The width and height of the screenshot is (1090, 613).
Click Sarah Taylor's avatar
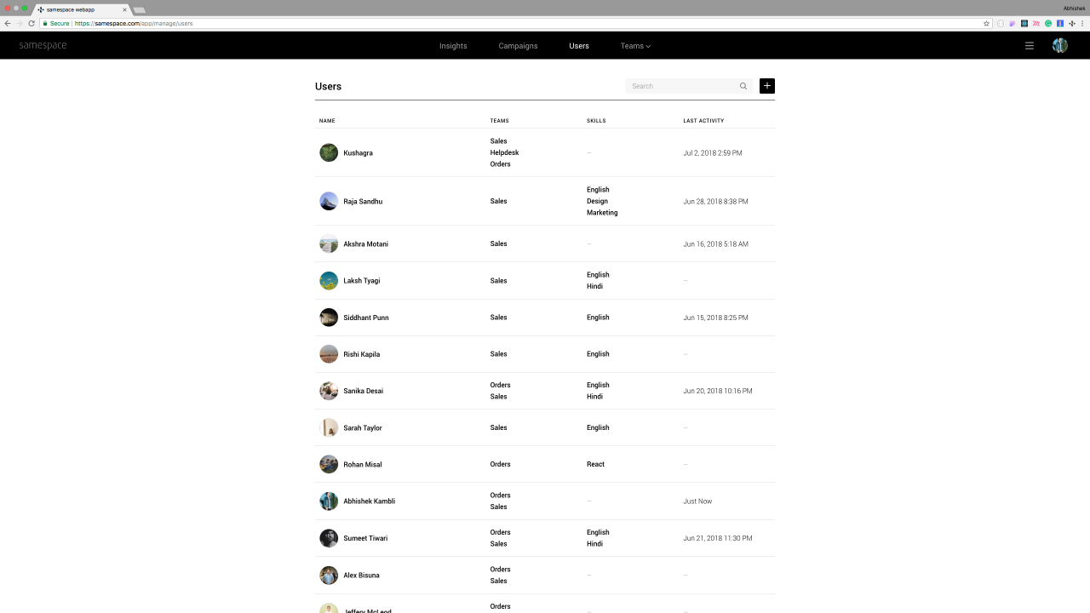pyautogui.click(x=329, y=427)
